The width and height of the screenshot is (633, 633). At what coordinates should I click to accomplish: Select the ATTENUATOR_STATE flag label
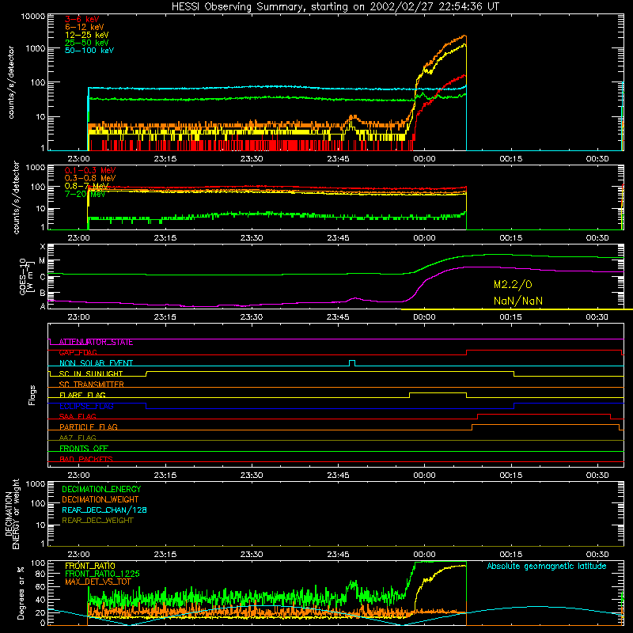click(x=96, y=343)
